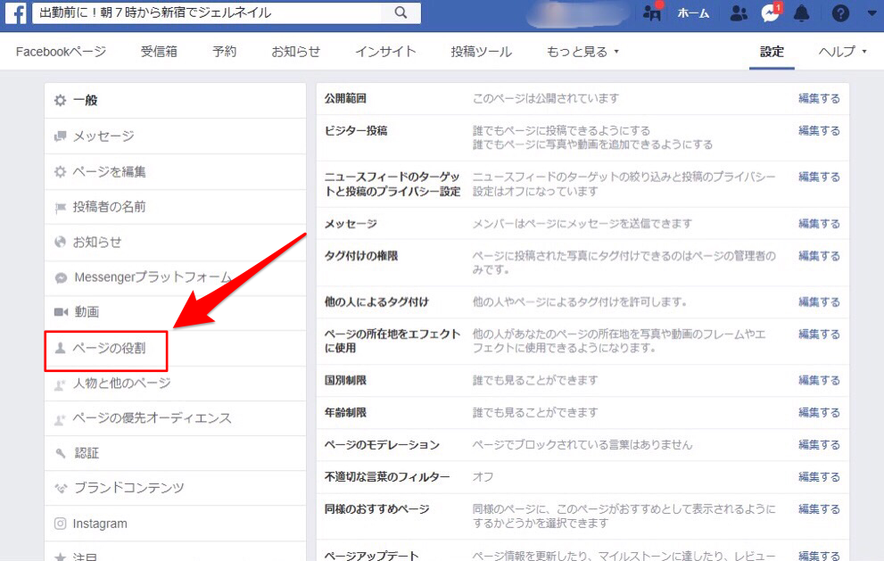Viewport: 884px width, 561px height.
Task: Open the インサイト tab
Action: pyautogui.click(x=385, y=52)
